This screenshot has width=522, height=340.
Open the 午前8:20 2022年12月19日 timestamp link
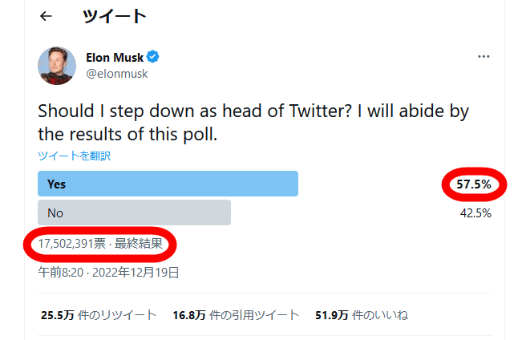click(x=108, y=273)
